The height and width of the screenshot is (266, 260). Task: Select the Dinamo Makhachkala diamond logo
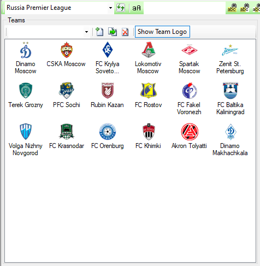point(231,132)
